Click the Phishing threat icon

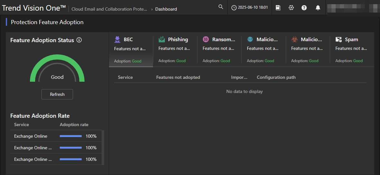coord(162,39)
